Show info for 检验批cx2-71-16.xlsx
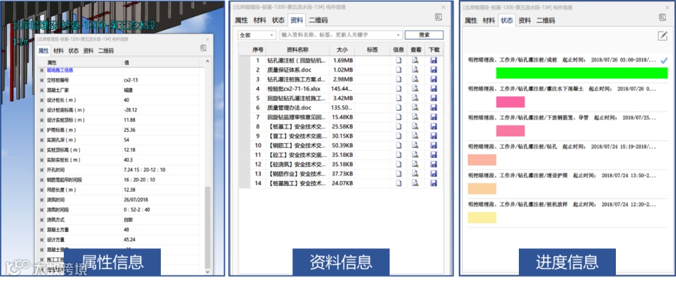 coord(398,88)
